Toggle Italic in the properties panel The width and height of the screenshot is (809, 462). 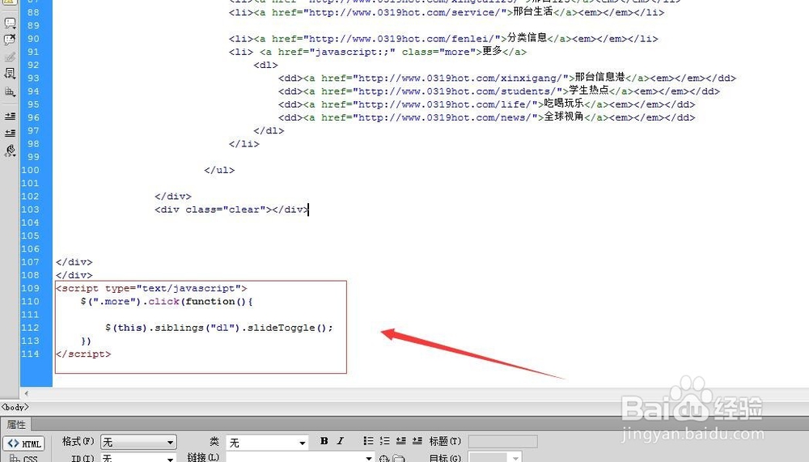(340, 441)
